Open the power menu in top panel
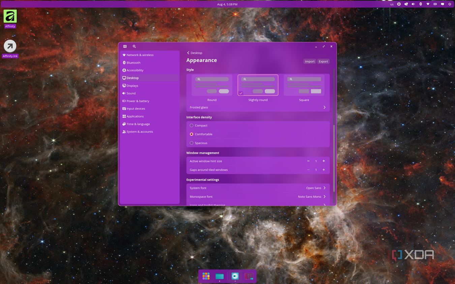Screen dimensions: 455x284 click(x=450, y=4)
